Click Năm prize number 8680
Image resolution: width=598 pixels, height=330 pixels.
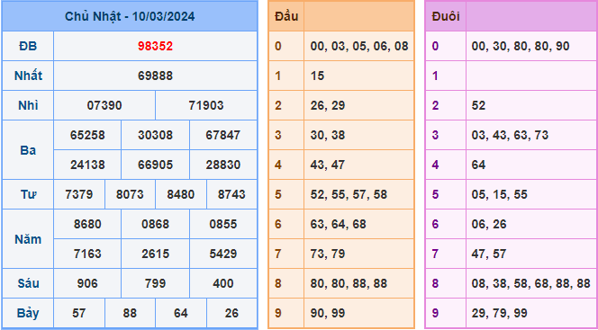(x=87, y=224)
